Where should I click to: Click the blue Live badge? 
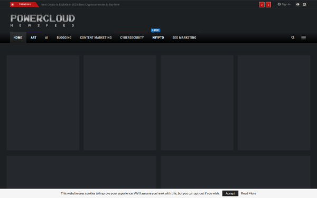click(x=155, y=30)
